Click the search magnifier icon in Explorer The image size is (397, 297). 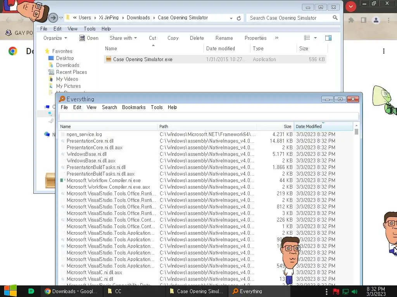tap(335, 18)
